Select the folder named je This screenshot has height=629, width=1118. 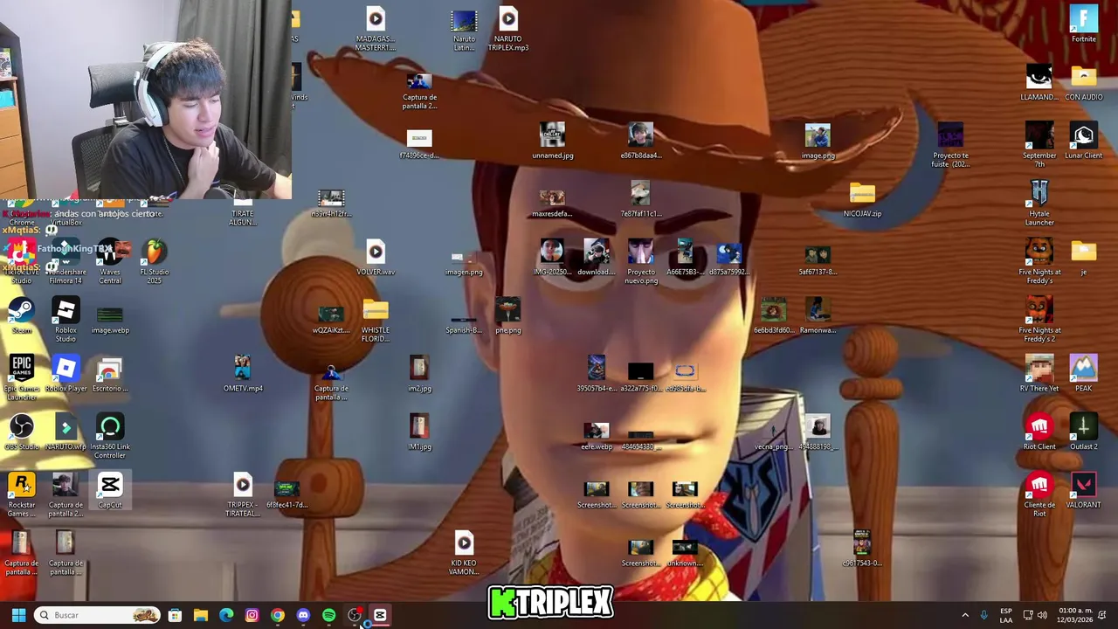coord(1083,258)
